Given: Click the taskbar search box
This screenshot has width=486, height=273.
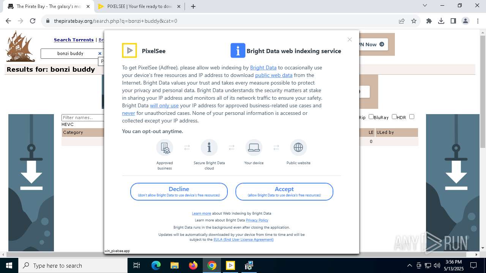Looking at the screenshot, I should pyautogui.click(x=73, y=265).
